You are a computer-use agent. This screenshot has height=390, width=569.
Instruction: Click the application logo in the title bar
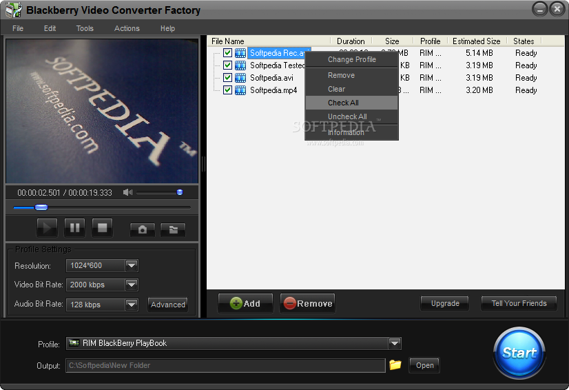(14, 10)
